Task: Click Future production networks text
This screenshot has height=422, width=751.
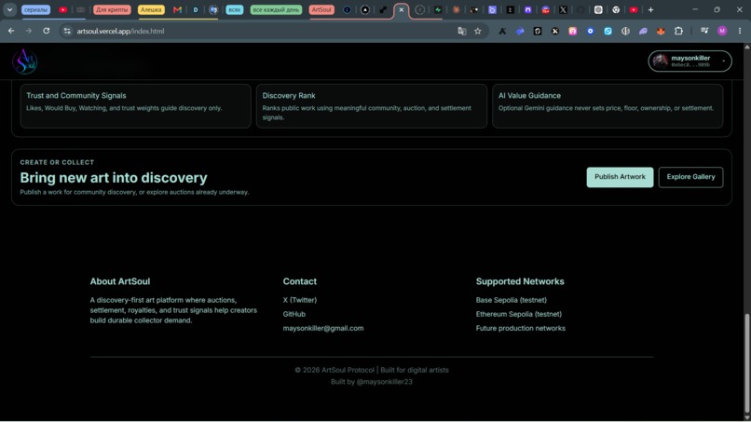Action: point(520,328)
